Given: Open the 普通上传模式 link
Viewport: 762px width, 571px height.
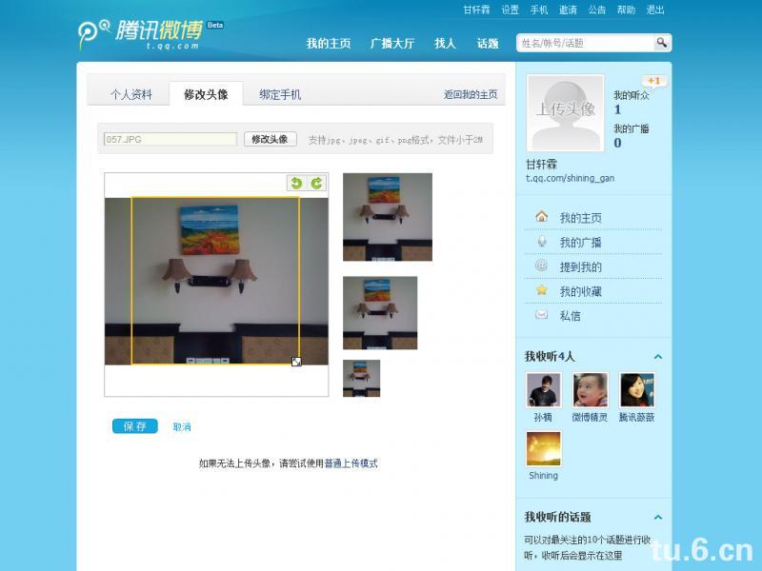Looking at the screenshot, I should 351,463.
